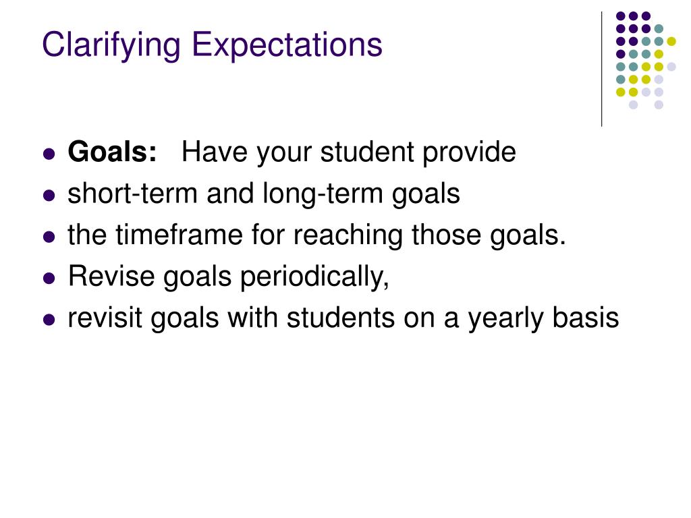Click the 'Clarifying Expectations' slide title
Screen dimensions: 691x518
(x=212, y=45)
